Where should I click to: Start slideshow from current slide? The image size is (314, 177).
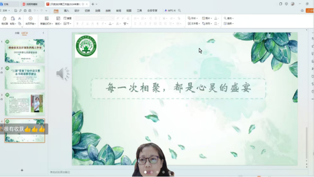pos(30,19)
